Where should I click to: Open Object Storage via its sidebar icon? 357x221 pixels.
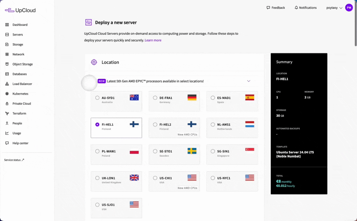(7, 64)
